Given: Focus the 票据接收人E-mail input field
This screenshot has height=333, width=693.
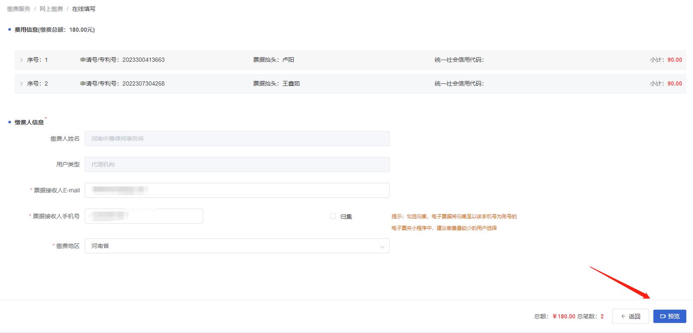Looking at the screenshot, I should point(237,190).
